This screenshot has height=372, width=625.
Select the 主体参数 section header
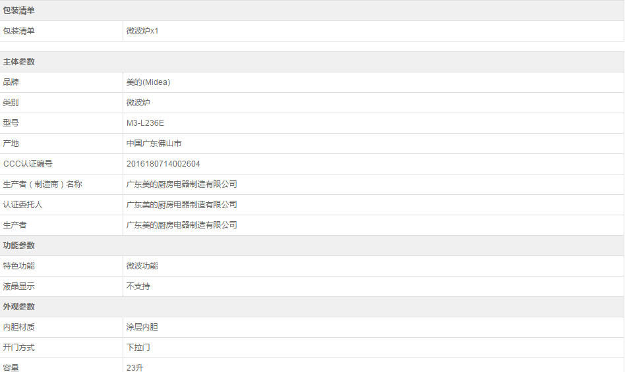pyautogui.click(x=312, y=62)
